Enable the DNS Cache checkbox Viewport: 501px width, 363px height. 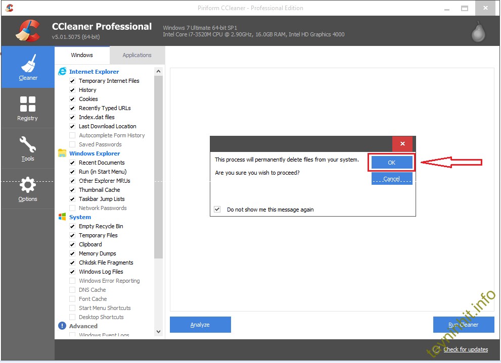click(x=72, y=290)
